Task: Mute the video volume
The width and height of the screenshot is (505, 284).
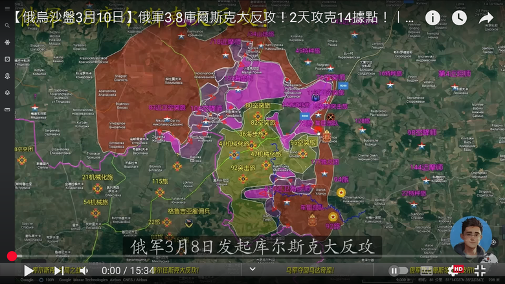Action: [x=84, y=271]
